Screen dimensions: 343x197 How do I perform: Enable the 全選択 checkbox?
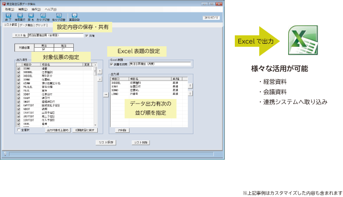click(x=18, y=130)
